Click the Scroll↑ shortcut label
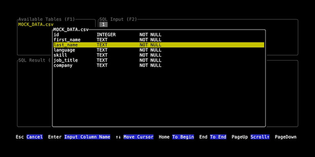 (x=260, y=137)
